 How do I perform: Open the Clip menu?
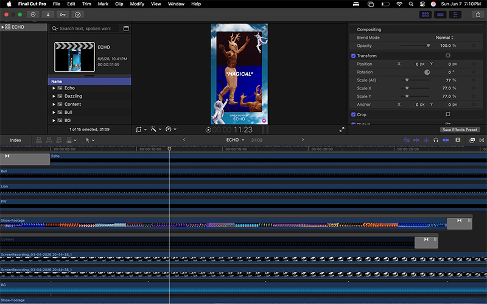pos(119,4)
